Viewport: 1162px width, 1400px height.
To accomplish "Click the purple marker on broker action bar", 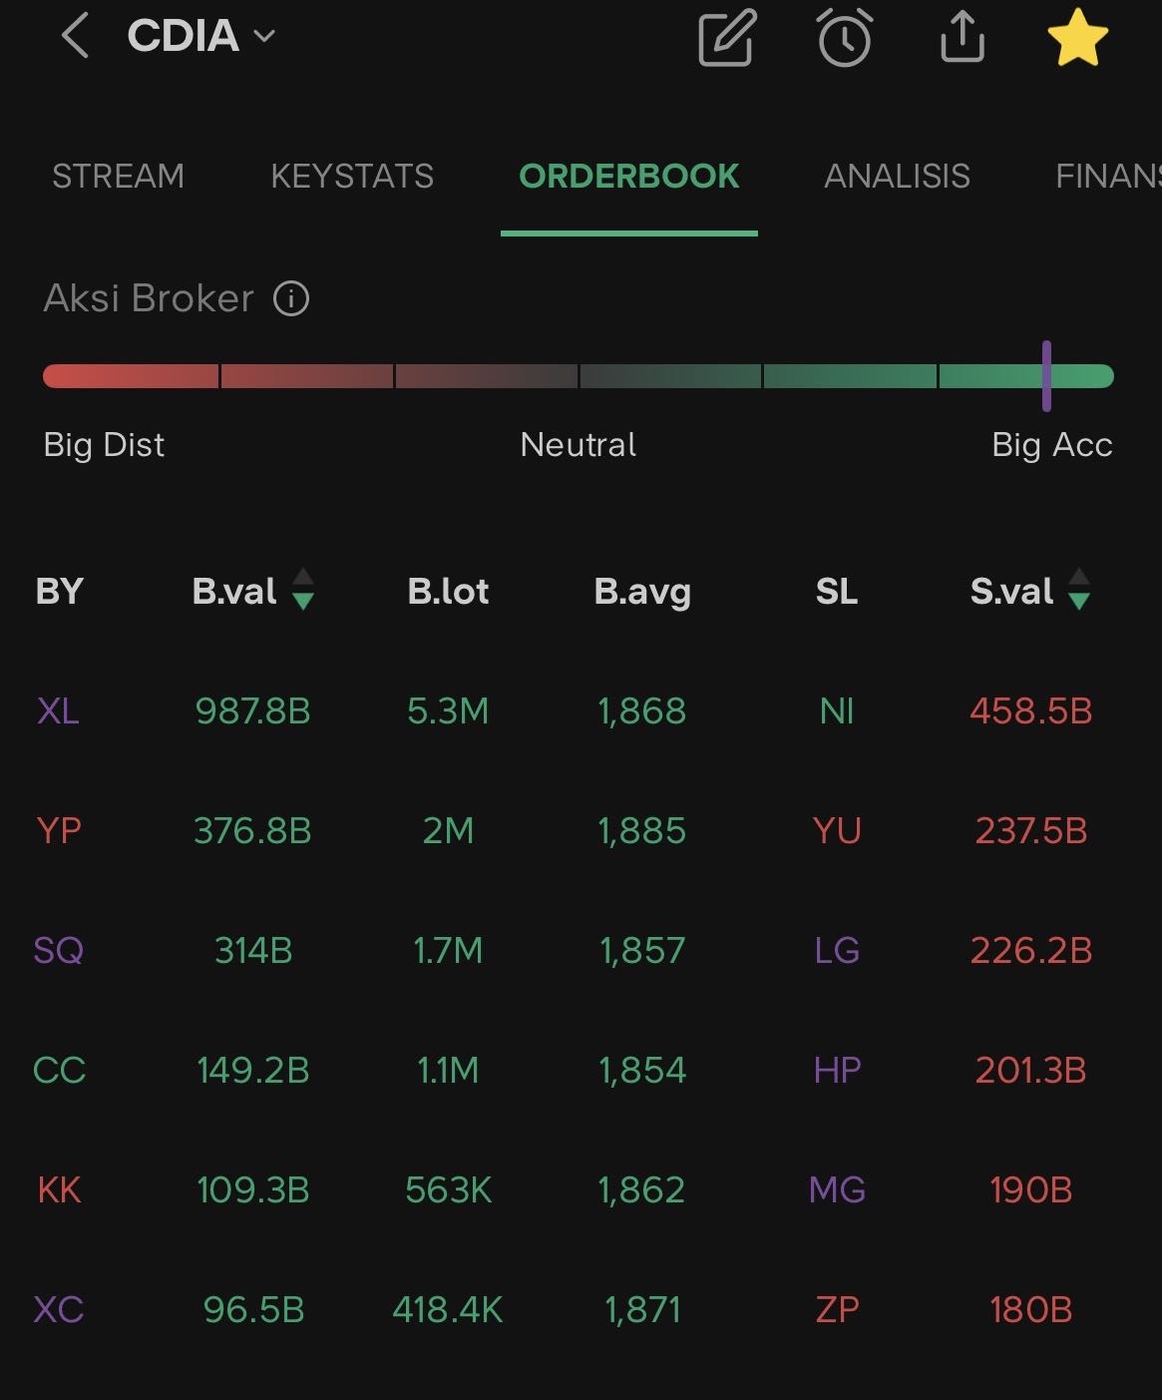I will pos(1046,376).
